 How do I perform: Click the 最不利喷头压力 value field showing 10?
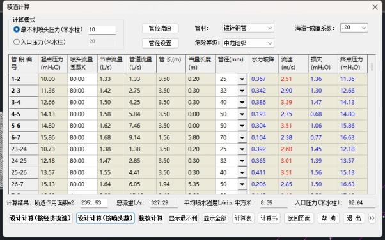coord(102,29)
